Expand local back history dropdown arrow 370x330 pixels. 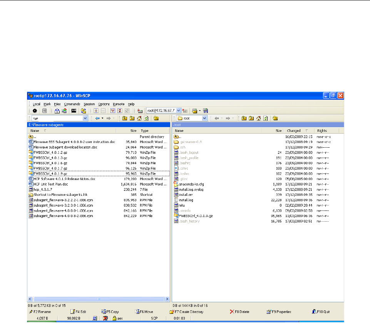[x=102, y=118]
